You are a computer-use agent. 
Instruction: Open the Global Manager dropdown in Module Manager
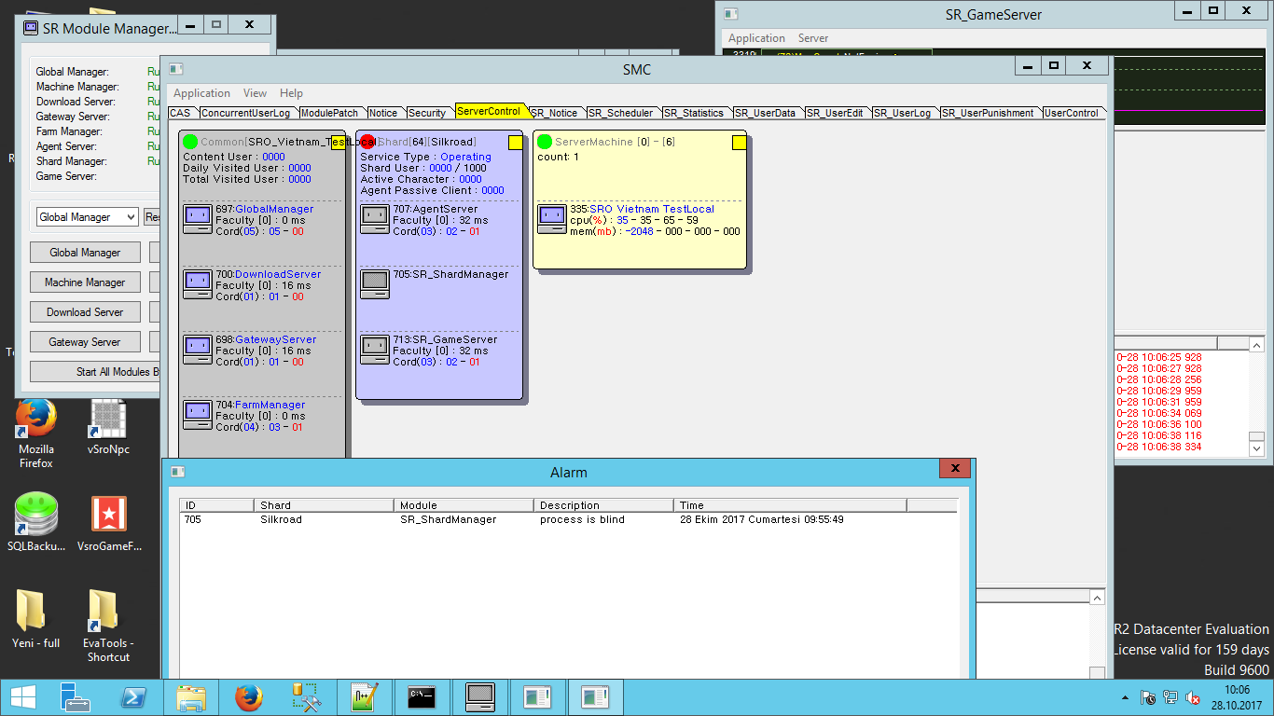click(x=87, y=216)
